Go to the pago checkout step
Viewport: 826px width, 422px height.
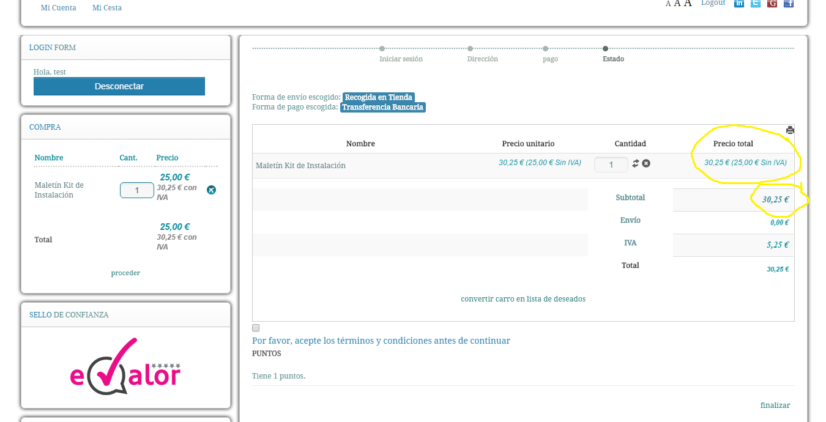(x=551, y=59)
